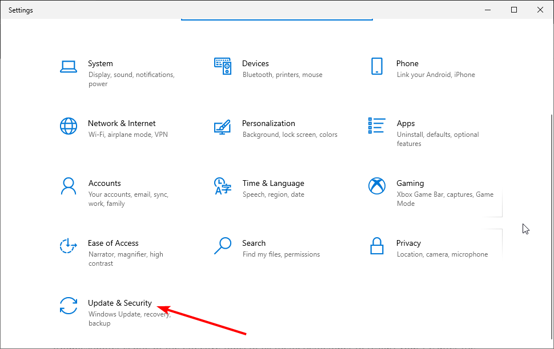Screen dimensions: 554x349
Task: Open the Gaming Xbox icon
Action: (376, 186)
